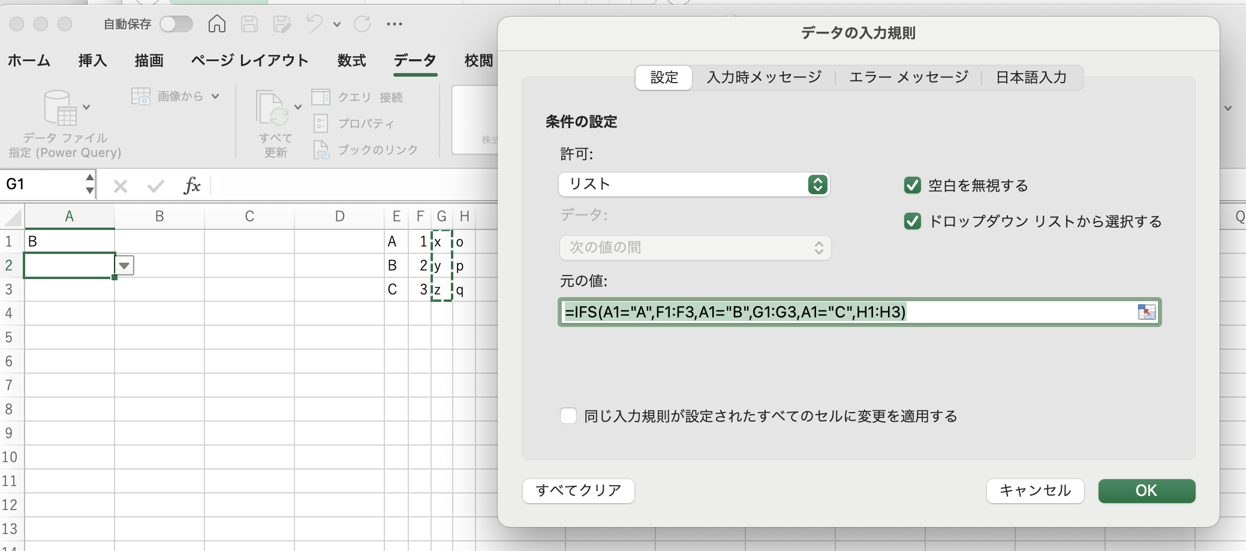The height and width of the screenshot is (551, 1246).
Task: Click the Undo arrow icon
Action: pyautogui.click(x=314, y=24)
